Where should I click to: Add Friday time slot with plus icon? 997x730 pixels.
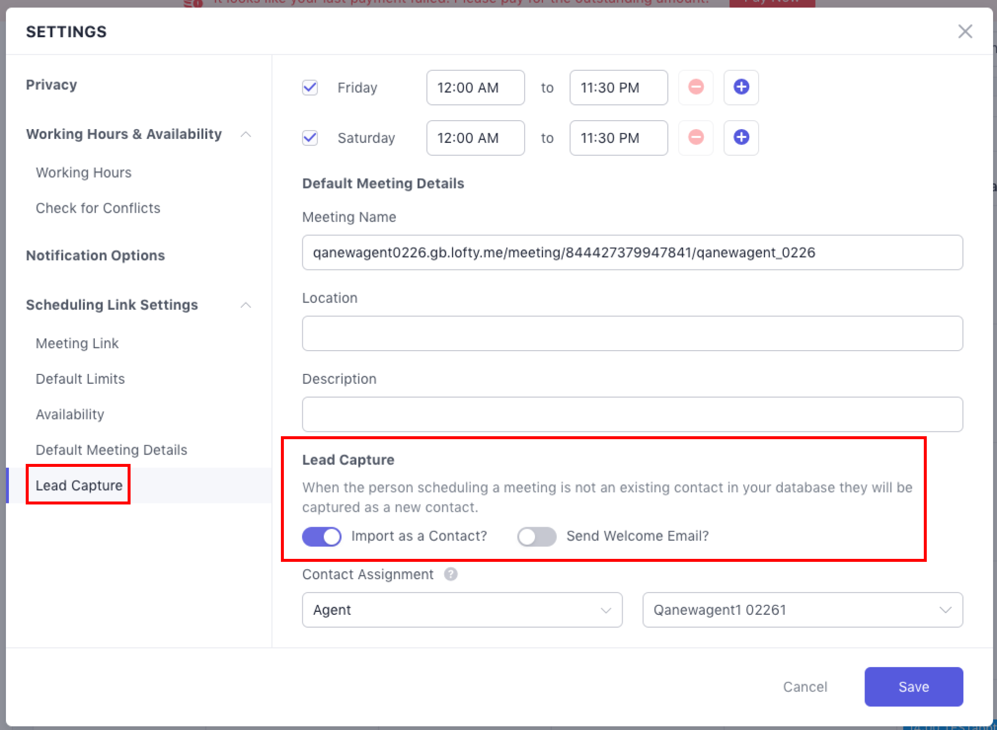coord(741,88)
